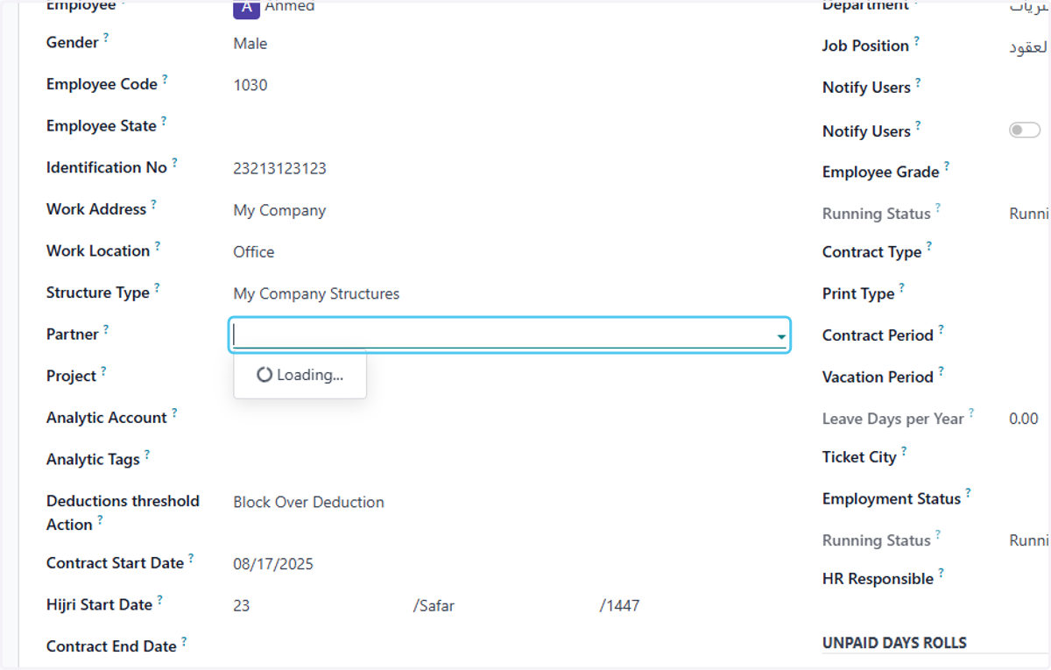Click the Hijri year value 1447

coord(620,605)
